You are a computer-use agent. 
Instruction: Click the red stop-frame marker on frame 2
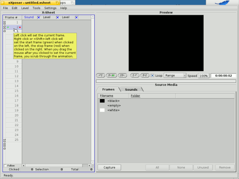[20, 27]
